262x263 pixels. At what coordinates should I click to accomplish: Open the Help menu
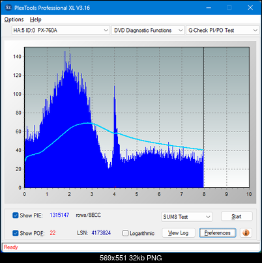(36, 20)
